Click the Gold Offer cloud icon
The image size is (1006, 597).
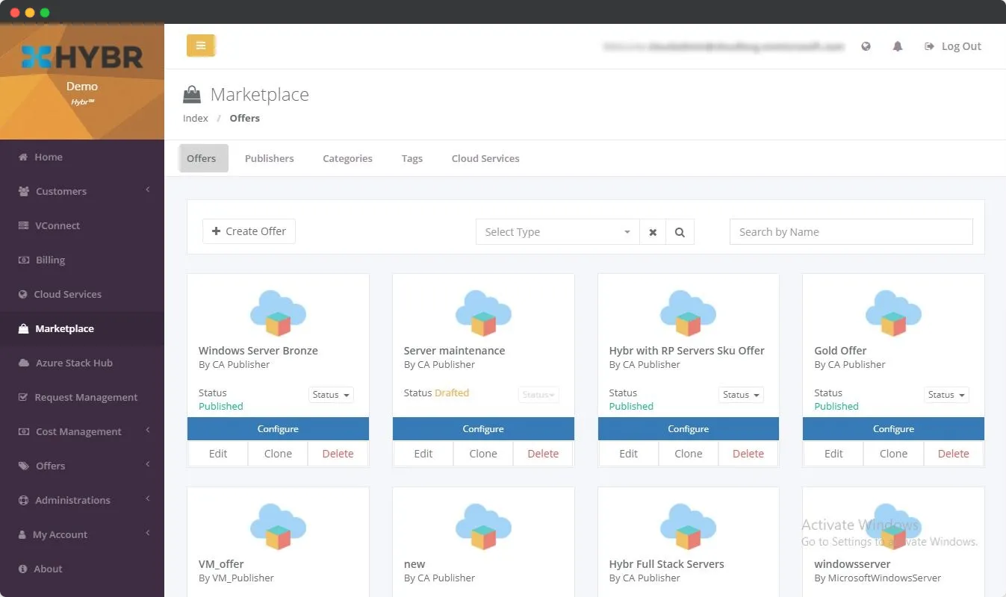tap(893, 313)
